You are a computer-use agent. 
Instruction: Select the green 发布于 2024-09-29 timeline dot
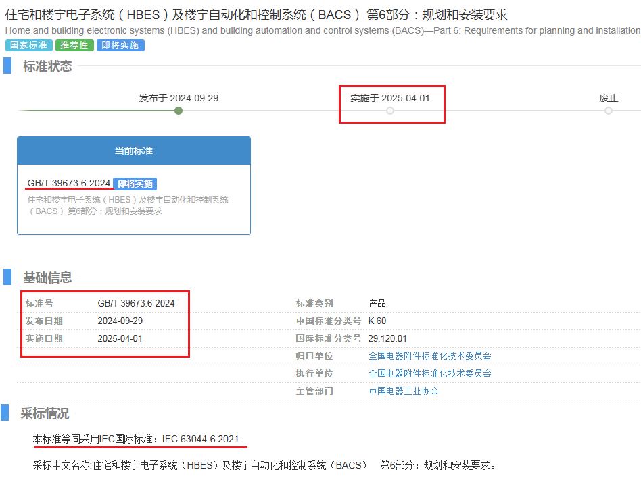pos(179,111)
